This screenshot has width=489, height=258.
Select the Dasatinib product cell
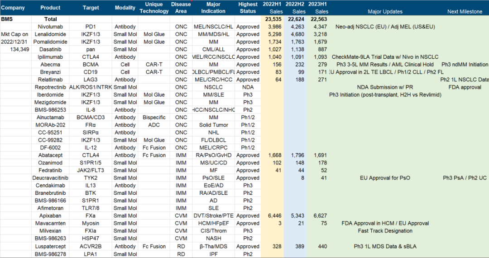50,49
